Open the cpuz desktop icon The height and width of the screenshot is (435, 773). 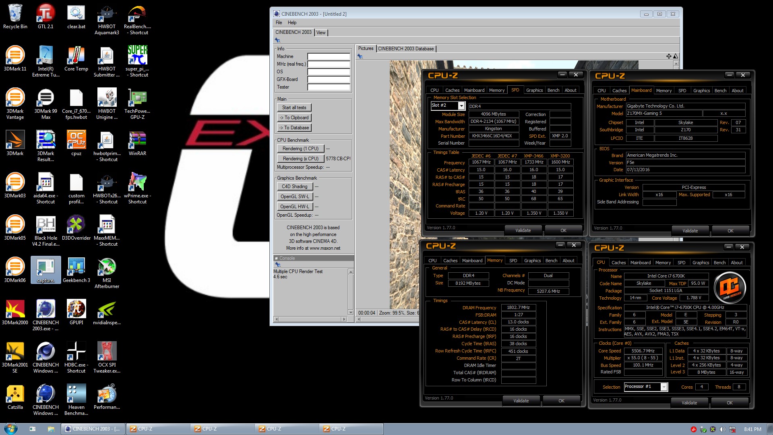(76, 143)
